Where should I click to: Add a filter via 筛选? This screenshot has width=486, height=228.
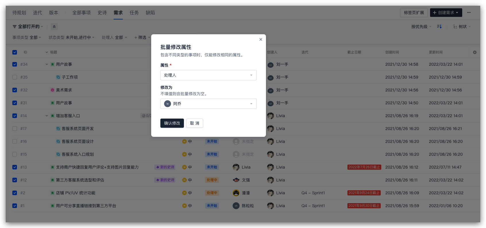pyautogui.click(x=142, y=37)
